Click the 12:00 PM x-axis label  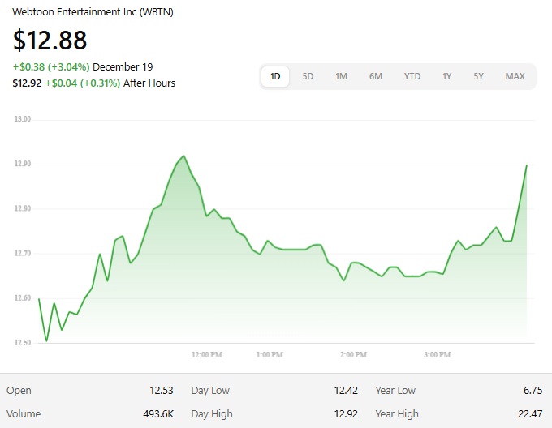click(207, 354)
